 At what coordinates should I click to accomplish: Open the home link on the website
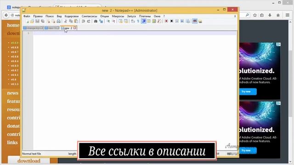pos(13,25)
